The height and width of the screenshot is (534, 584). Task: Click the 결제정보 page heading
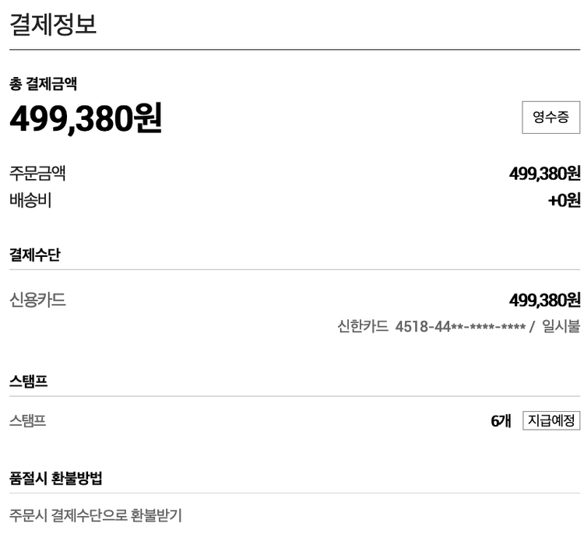(53, 23)
